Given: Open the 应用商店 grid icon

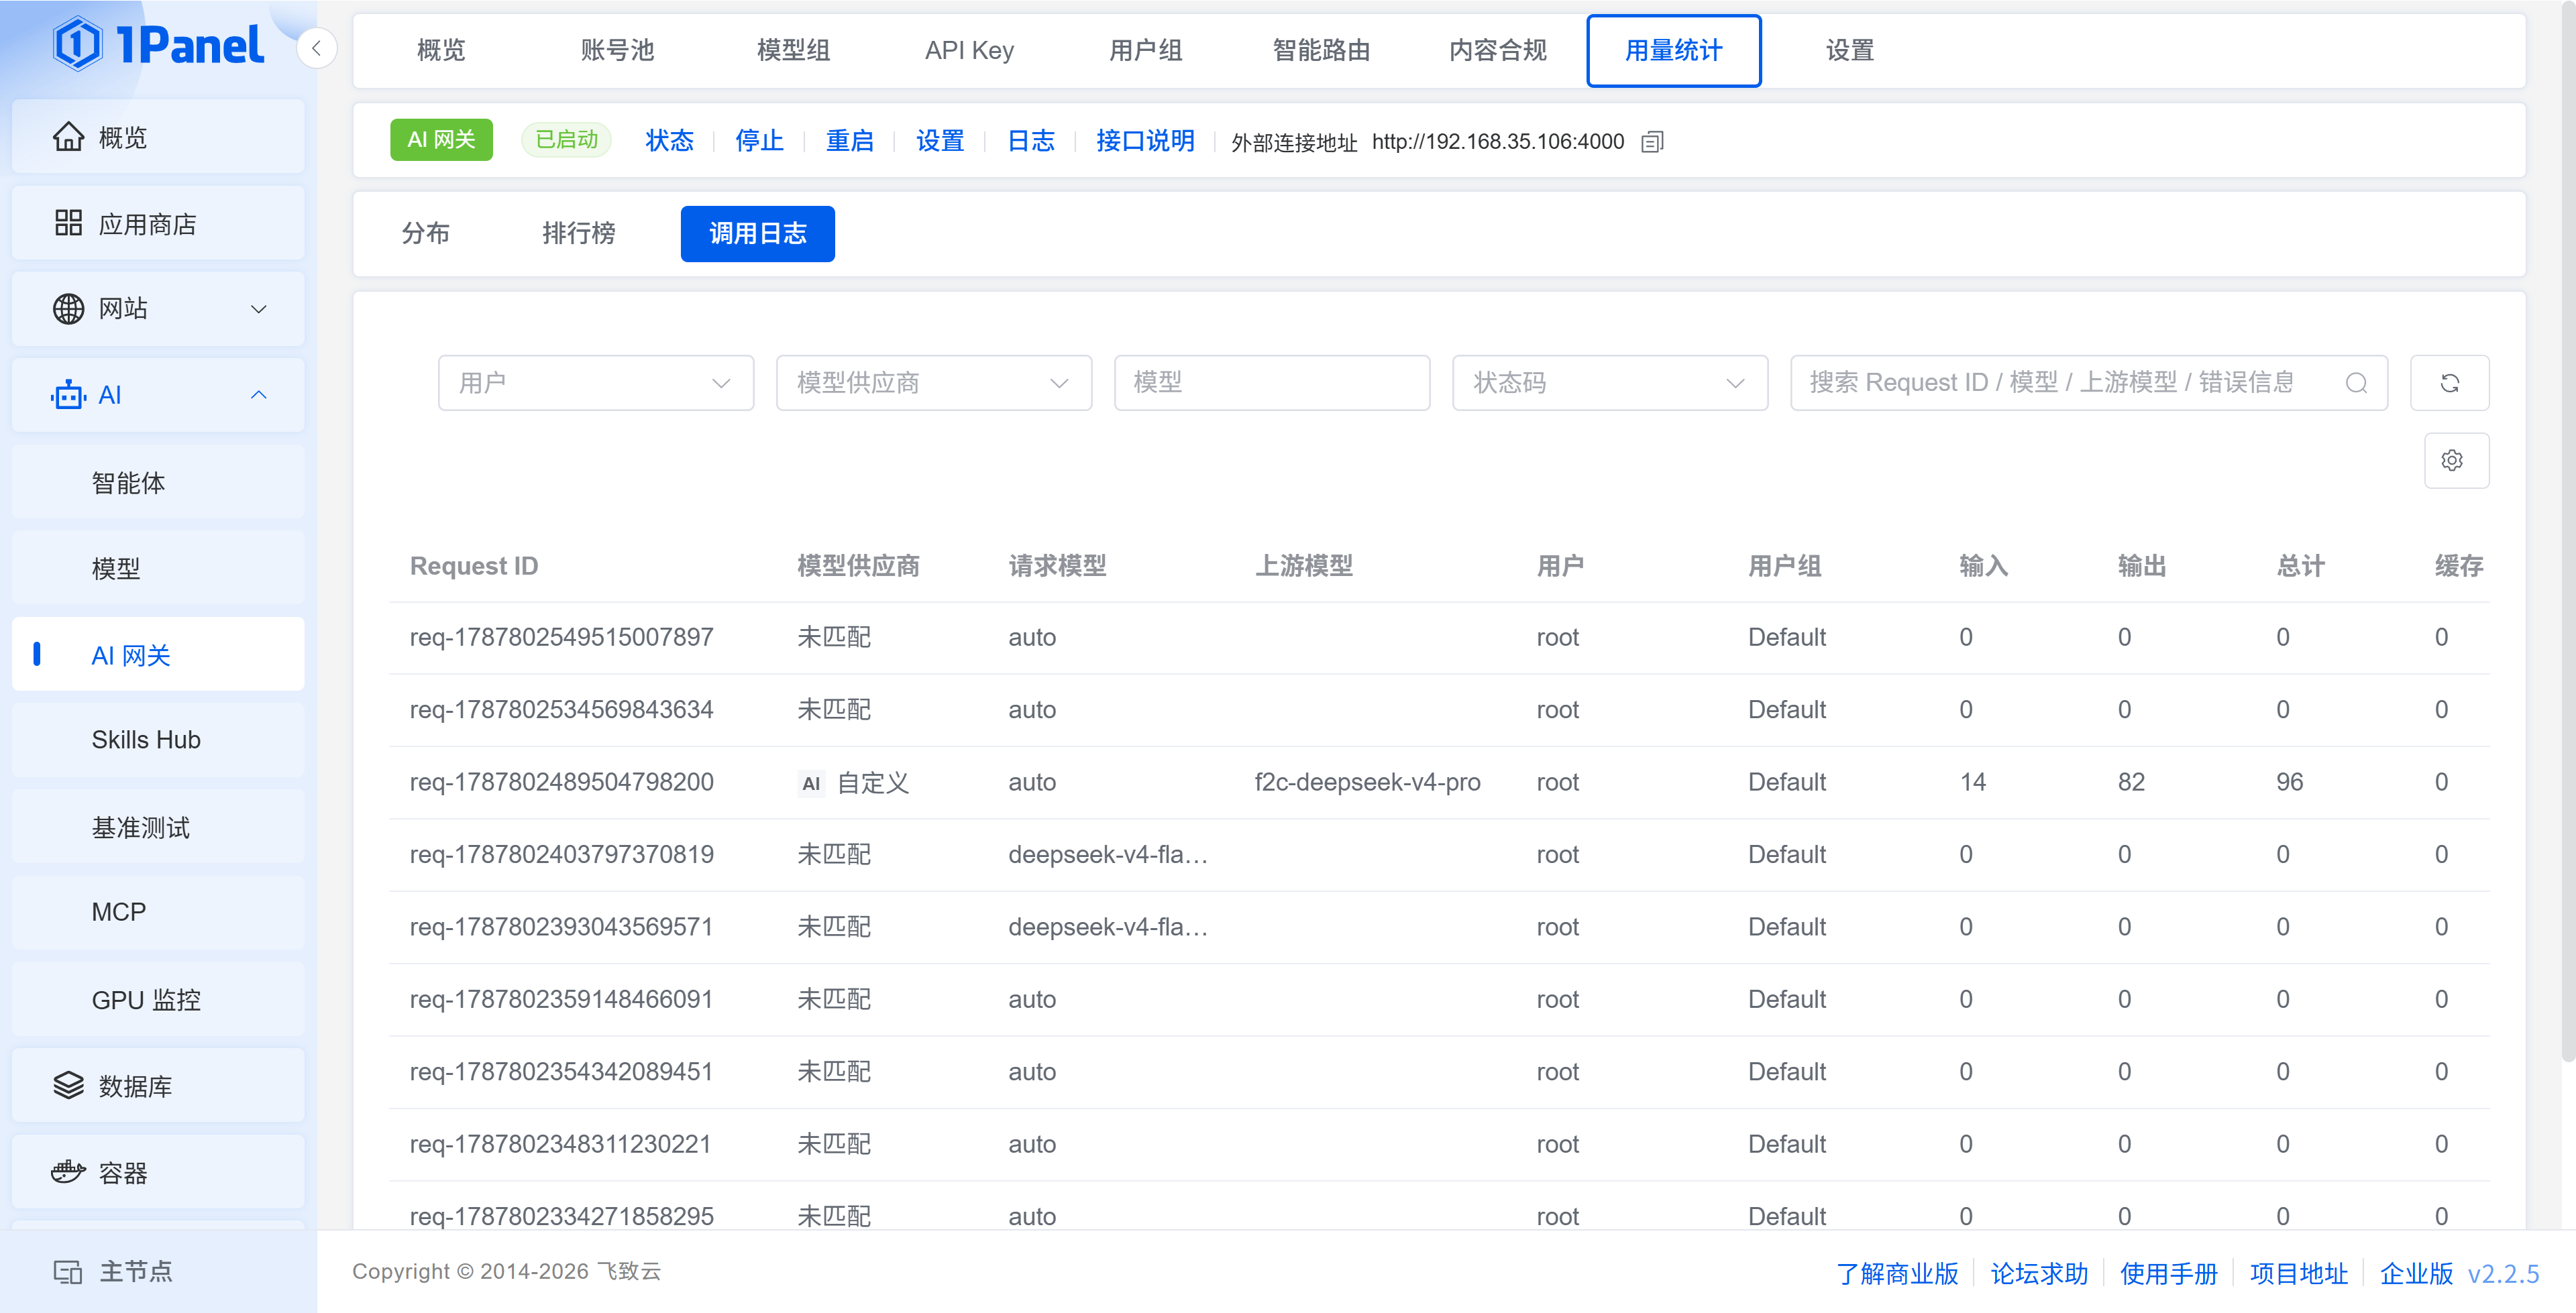Looking at the screenshot, I should point(68,223).
